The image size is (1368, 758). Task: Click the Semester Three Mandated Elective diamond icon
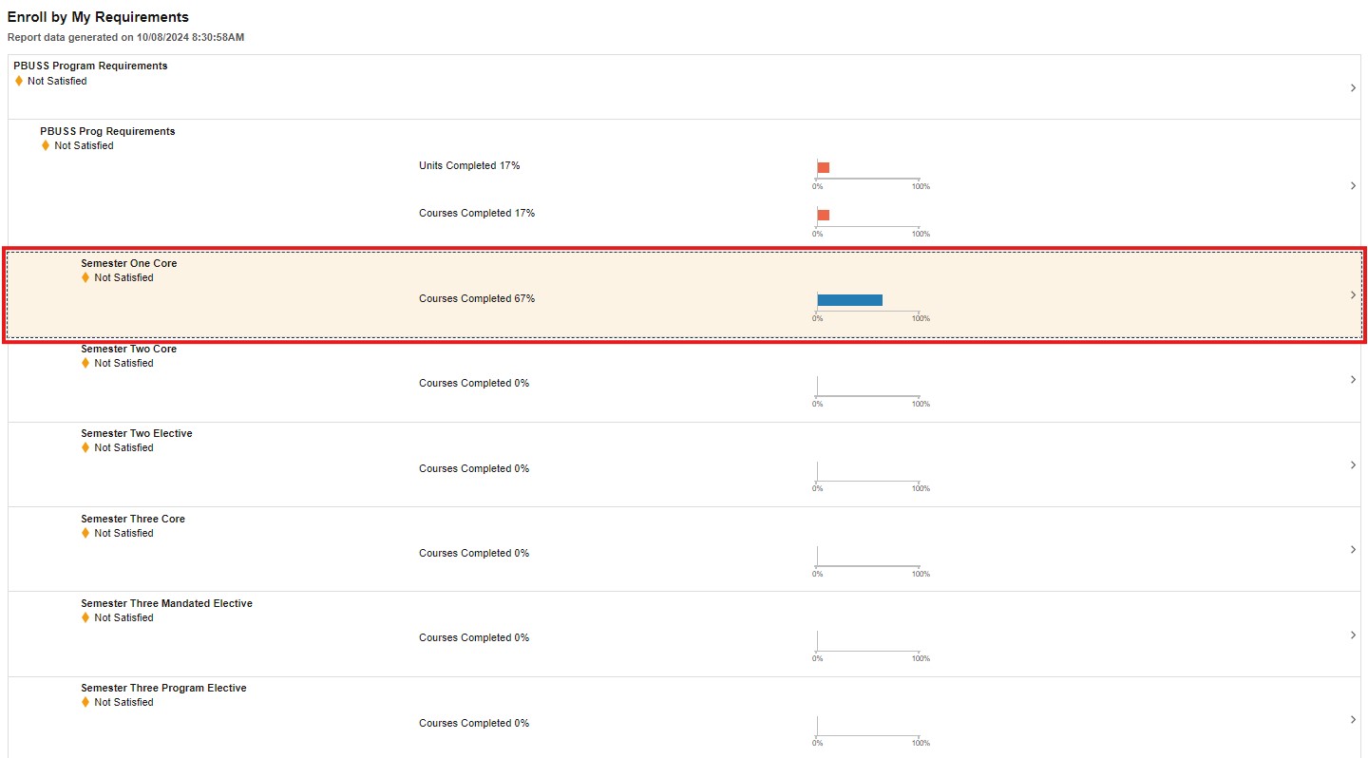[x=85, y=618]
